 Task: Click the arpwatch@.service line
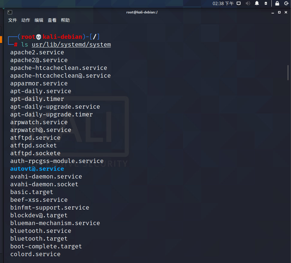[x=41, y=130]
